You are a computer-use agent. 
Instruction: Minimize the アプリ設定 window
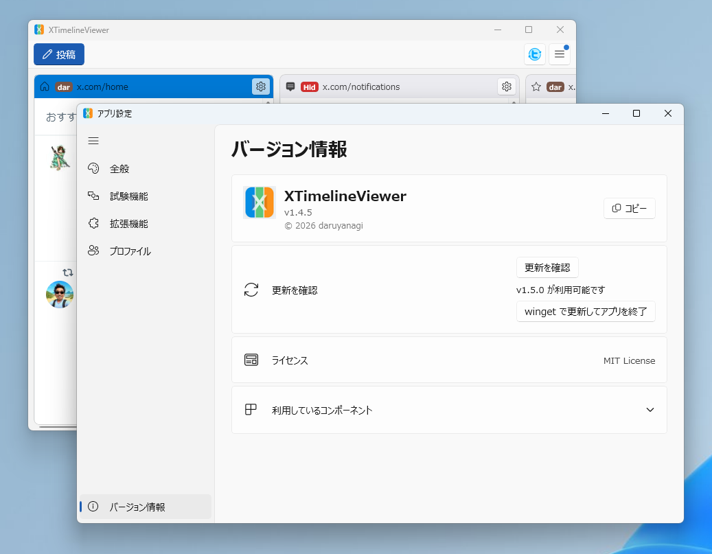(606, 113)
